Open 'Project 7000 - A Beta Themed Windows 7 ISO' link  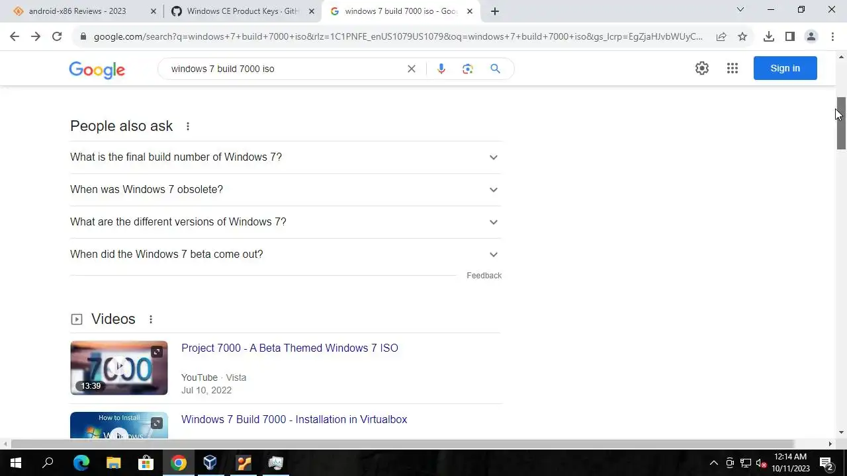click(x=290, y=348)
